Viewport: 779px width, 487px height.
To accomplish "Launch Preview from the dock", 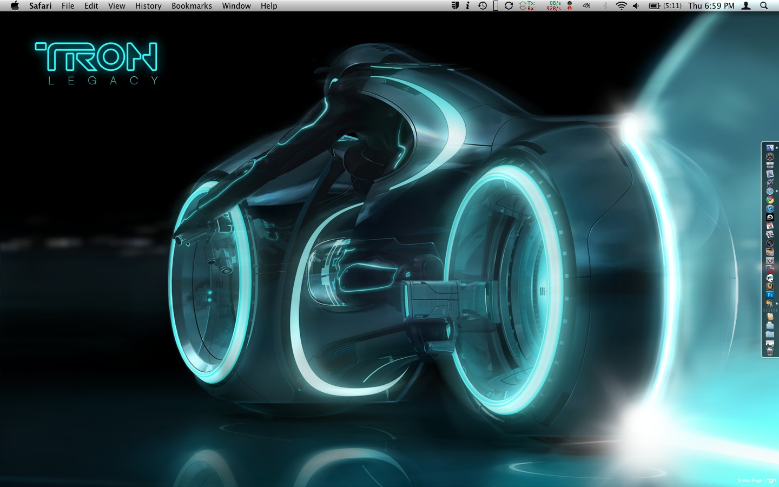I will [x=770, y=234].
